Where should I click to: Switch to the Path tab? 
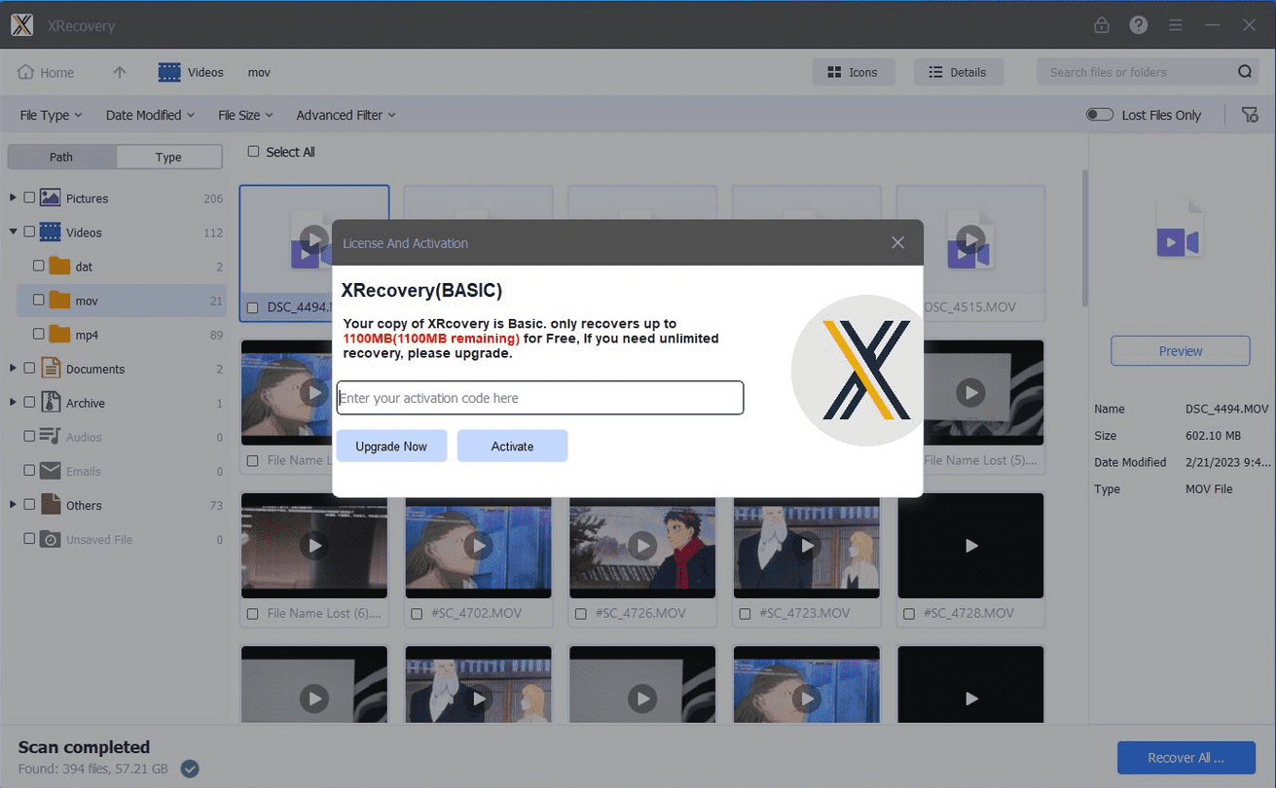61,157
